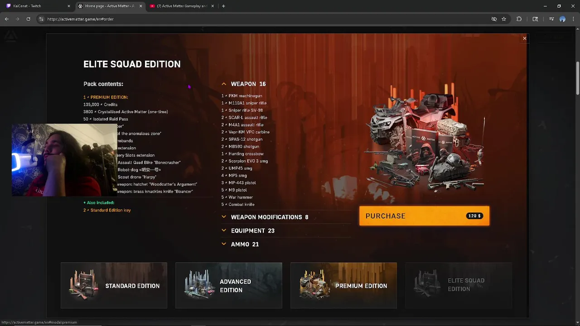
Task: View site information icon in address bar
Action: coord(41,19)
